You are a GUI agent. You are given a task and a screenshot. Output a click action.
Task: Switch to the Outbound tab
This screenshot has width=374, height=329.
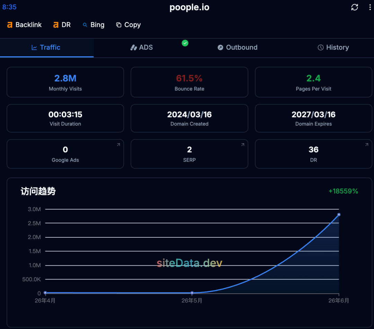237,47
